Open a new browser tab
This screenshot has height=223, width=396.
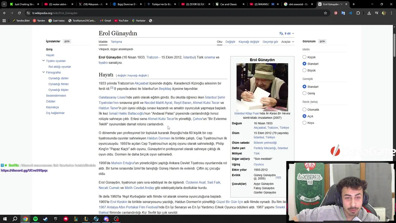(x=354, y=4)
